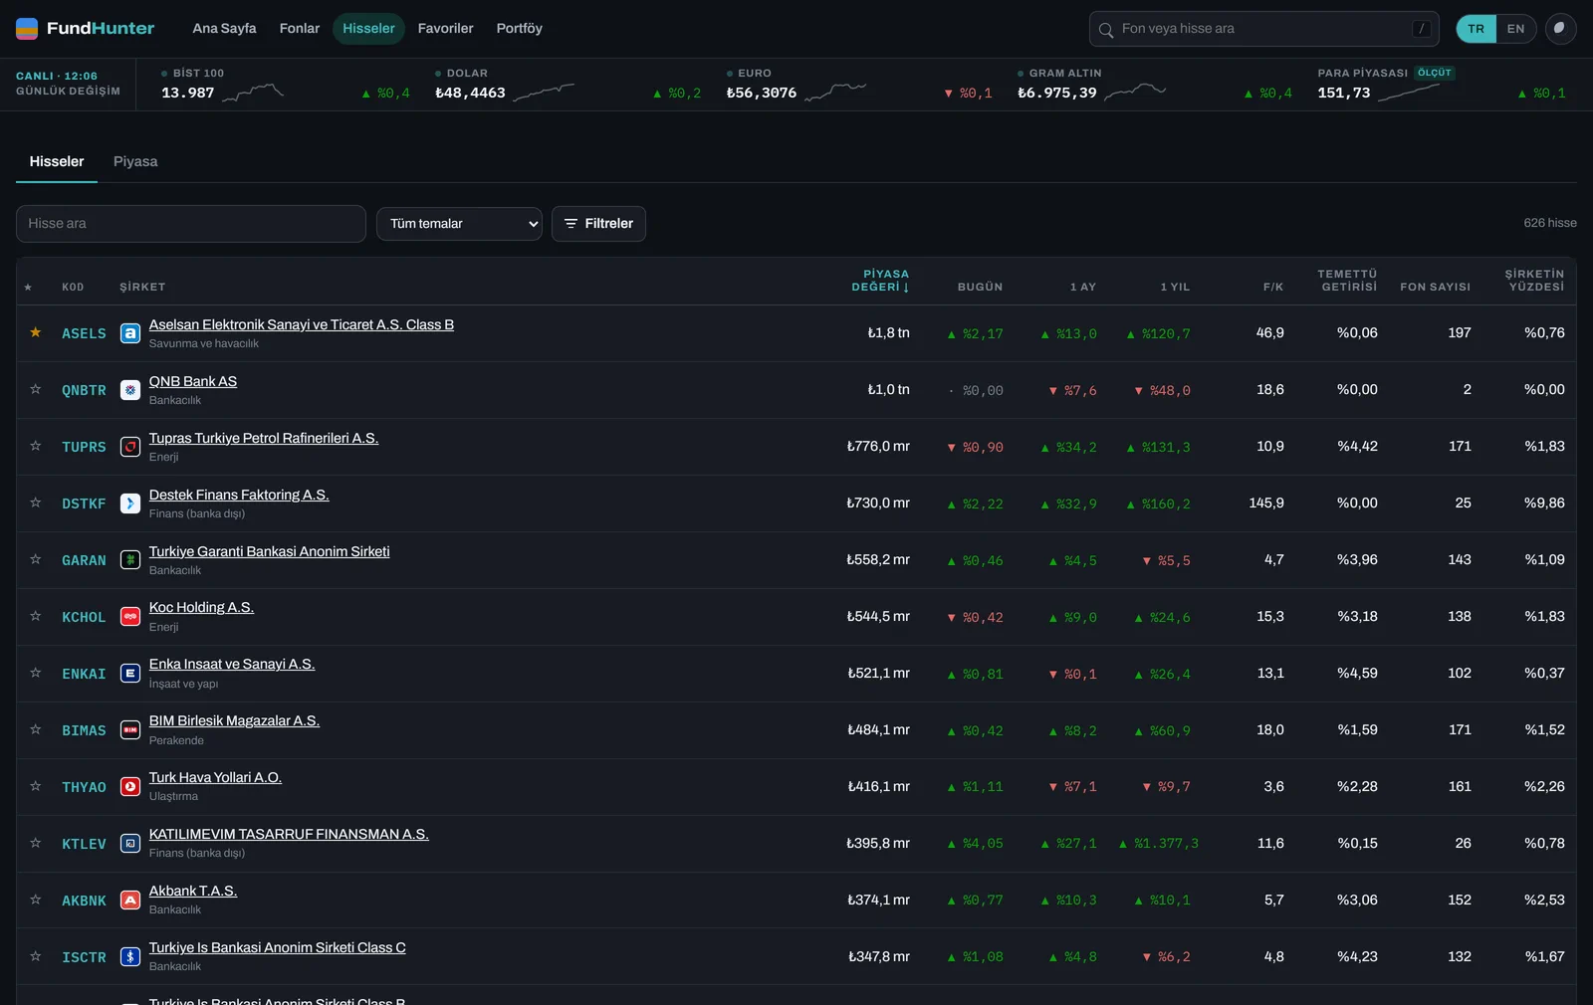Click the star favorites column header icon

coord(28,288)
